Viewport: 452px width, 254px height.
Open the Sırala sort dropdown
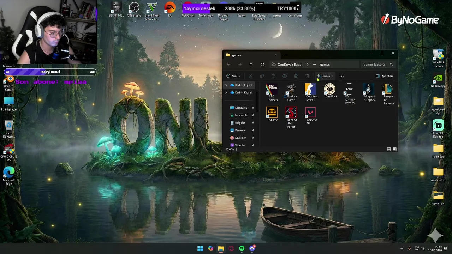tap(325, 76)
